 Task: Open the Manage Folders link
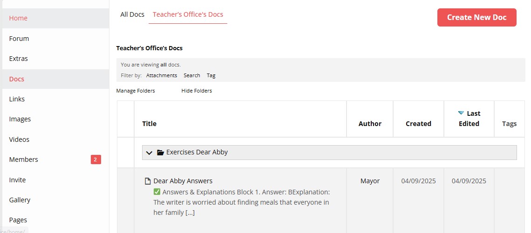point(136,91)
